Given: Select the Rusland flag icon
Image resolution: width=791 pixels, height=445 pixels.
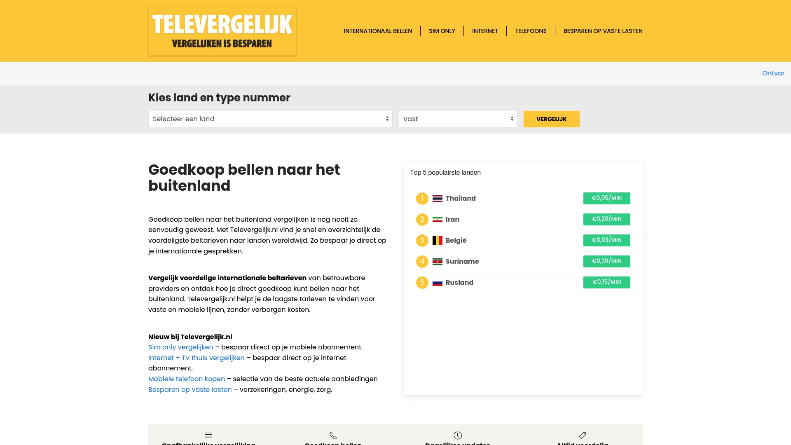Looking at the screenshot, I should pyautogui.click(x=438, y=282).
